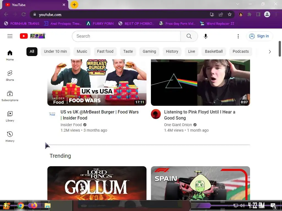Image resolution: width=282 pixels, height=211 pixels.
Task: Open Chrome from the taskbar
Action: point(20,206)
